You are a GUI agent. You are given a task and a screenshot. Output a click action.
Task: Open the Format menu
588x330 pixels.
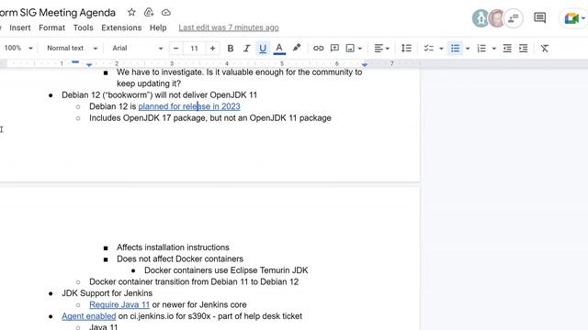pos(51,27)
